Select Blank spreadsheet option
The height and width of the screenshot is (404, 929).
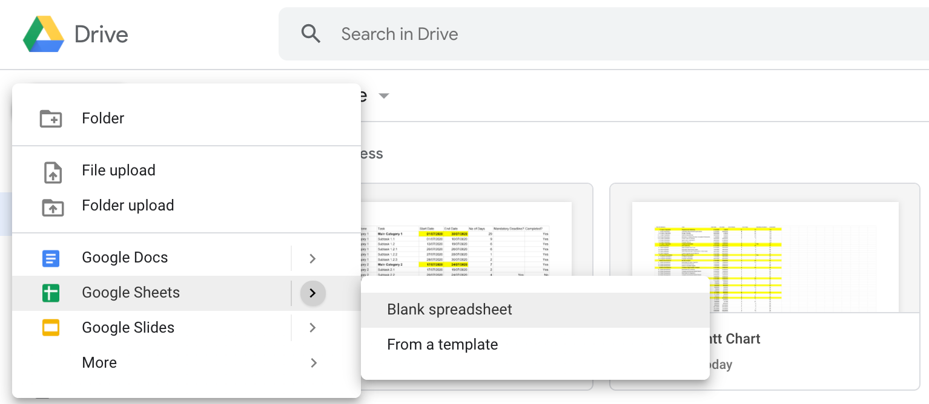tap(535, 310)
